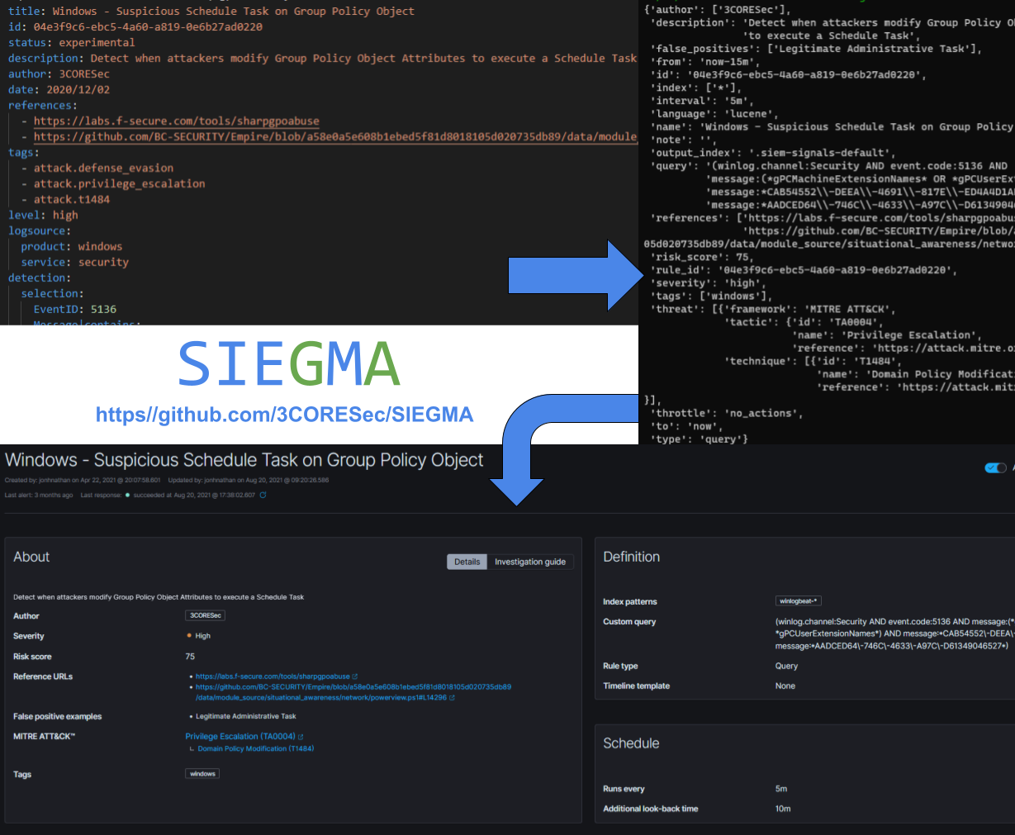Click external icon beside Privilege Escalation (TA0004)
The height and width of the screenshot is (835, 1015).
(301, 737)
